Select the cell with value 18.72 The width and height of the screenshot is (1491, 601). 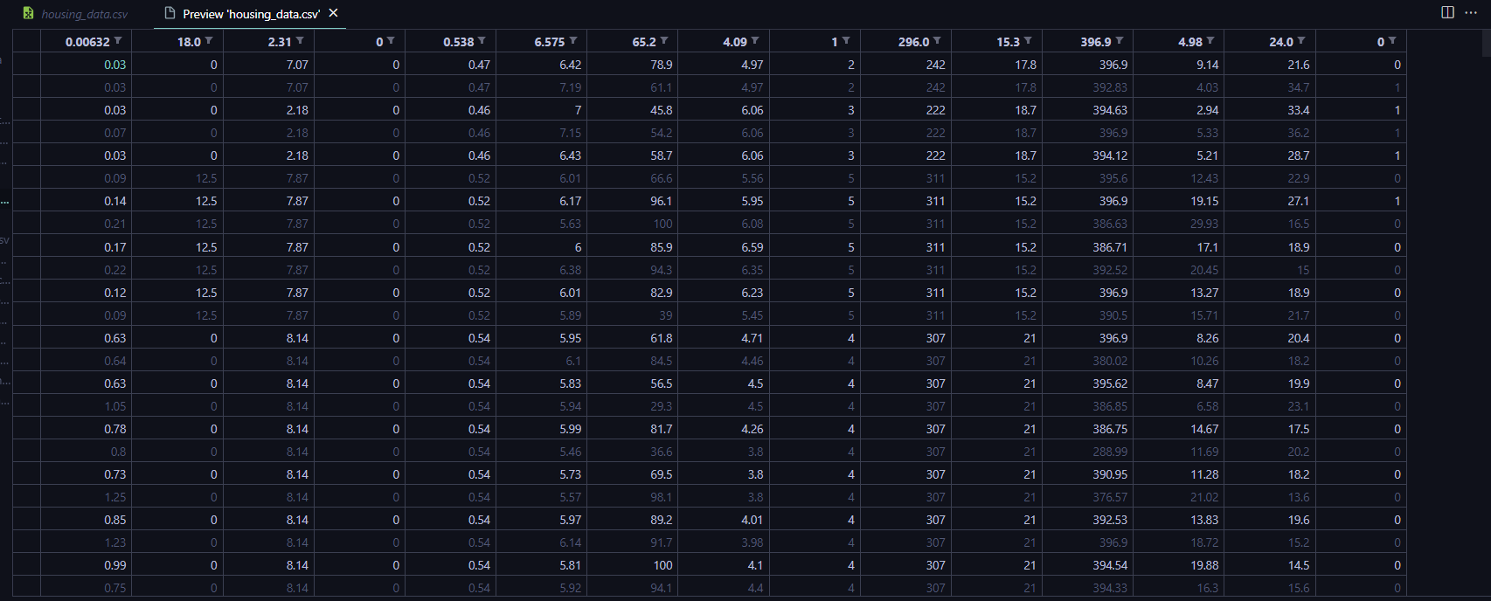[1178, 542]
